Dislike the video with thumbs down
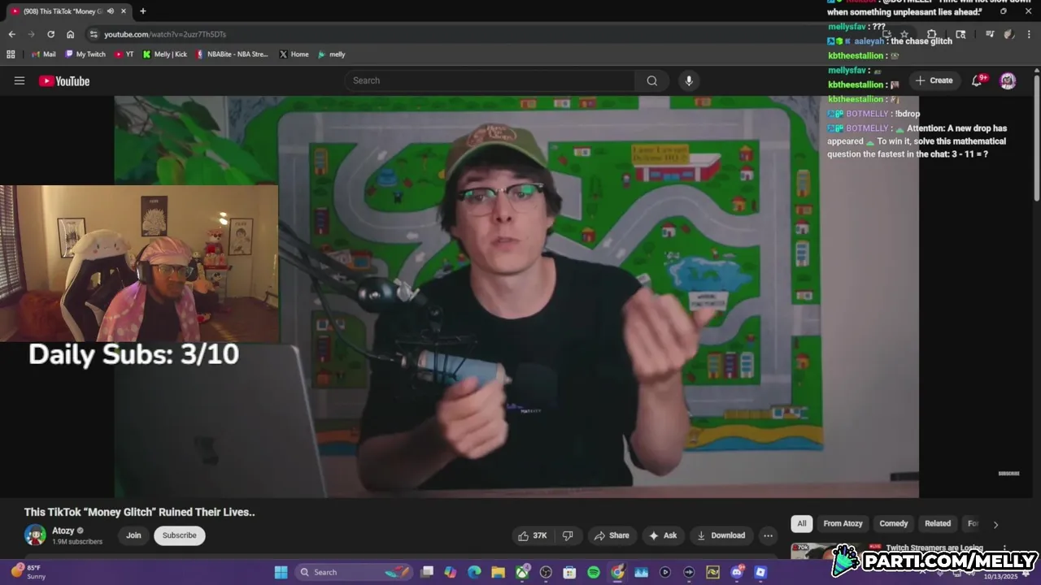Image resolution: width=1041 pixels, height=585 pixels. (568, 535)
